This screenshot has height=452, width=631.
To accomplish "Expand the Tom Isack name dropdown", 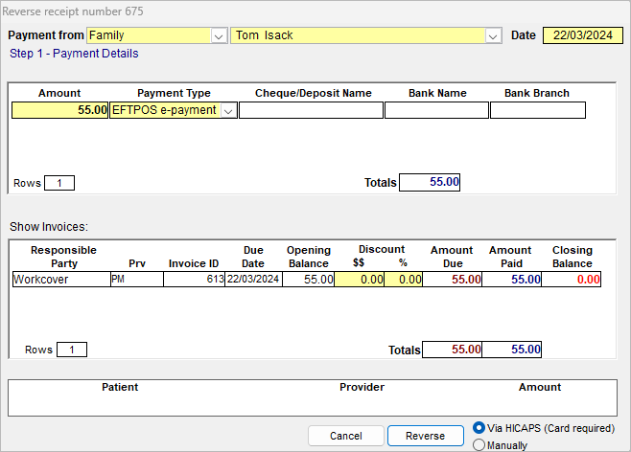I will coord(493,35).
